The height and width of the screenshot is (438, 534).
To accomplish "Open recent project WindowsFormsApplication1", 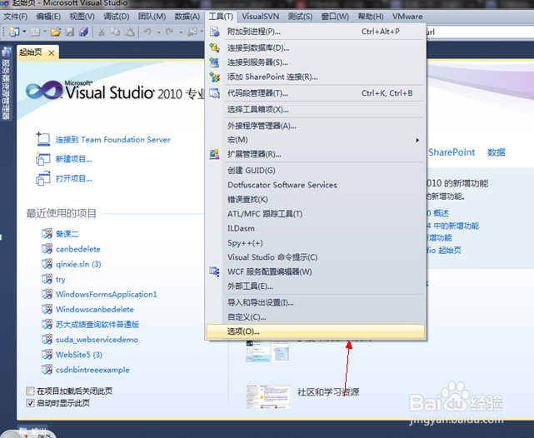I will coord(107,295).
